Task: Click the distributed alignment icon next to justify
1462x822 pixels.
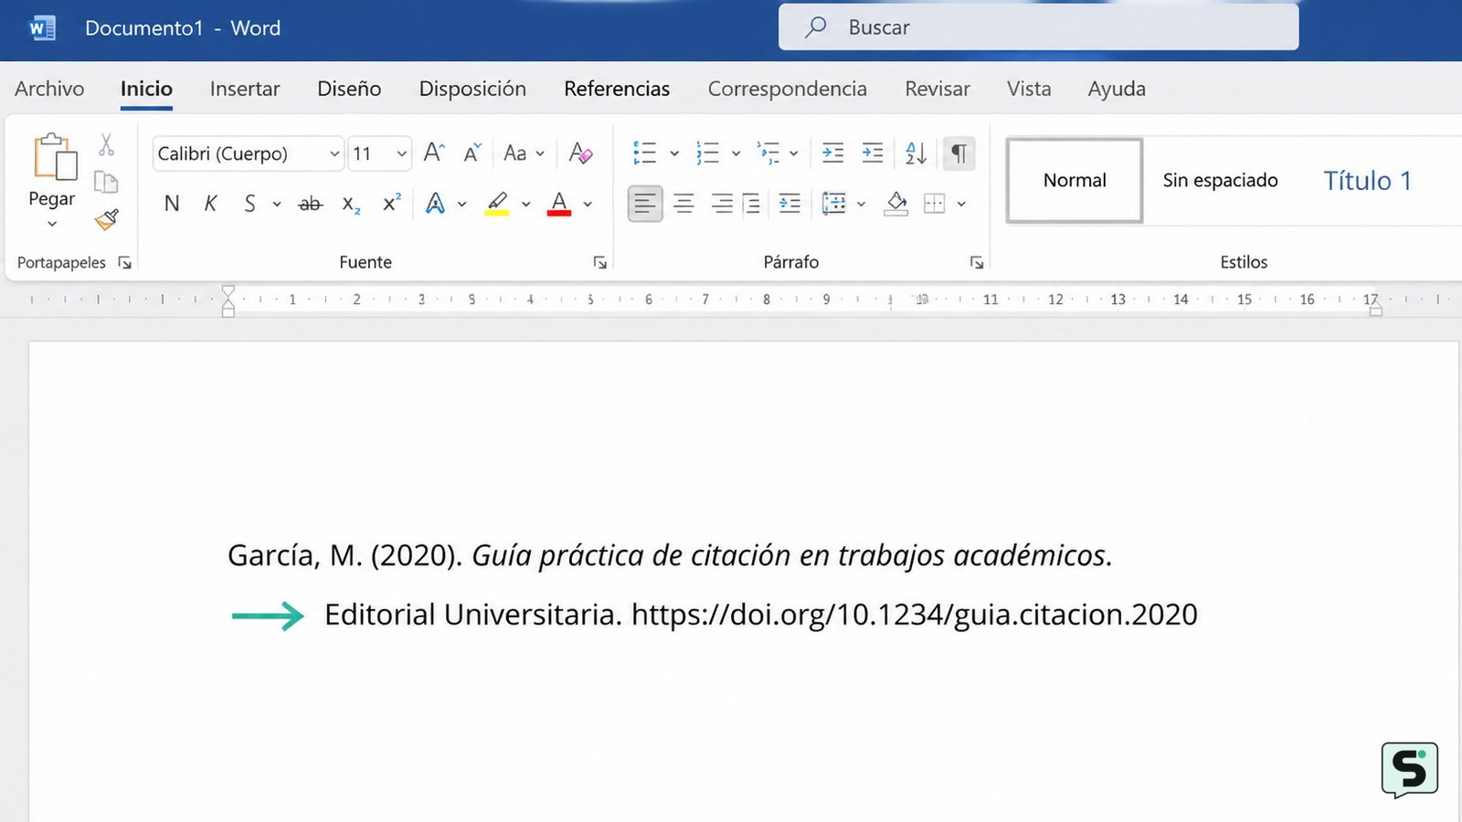Action: [x=789, y=203]
